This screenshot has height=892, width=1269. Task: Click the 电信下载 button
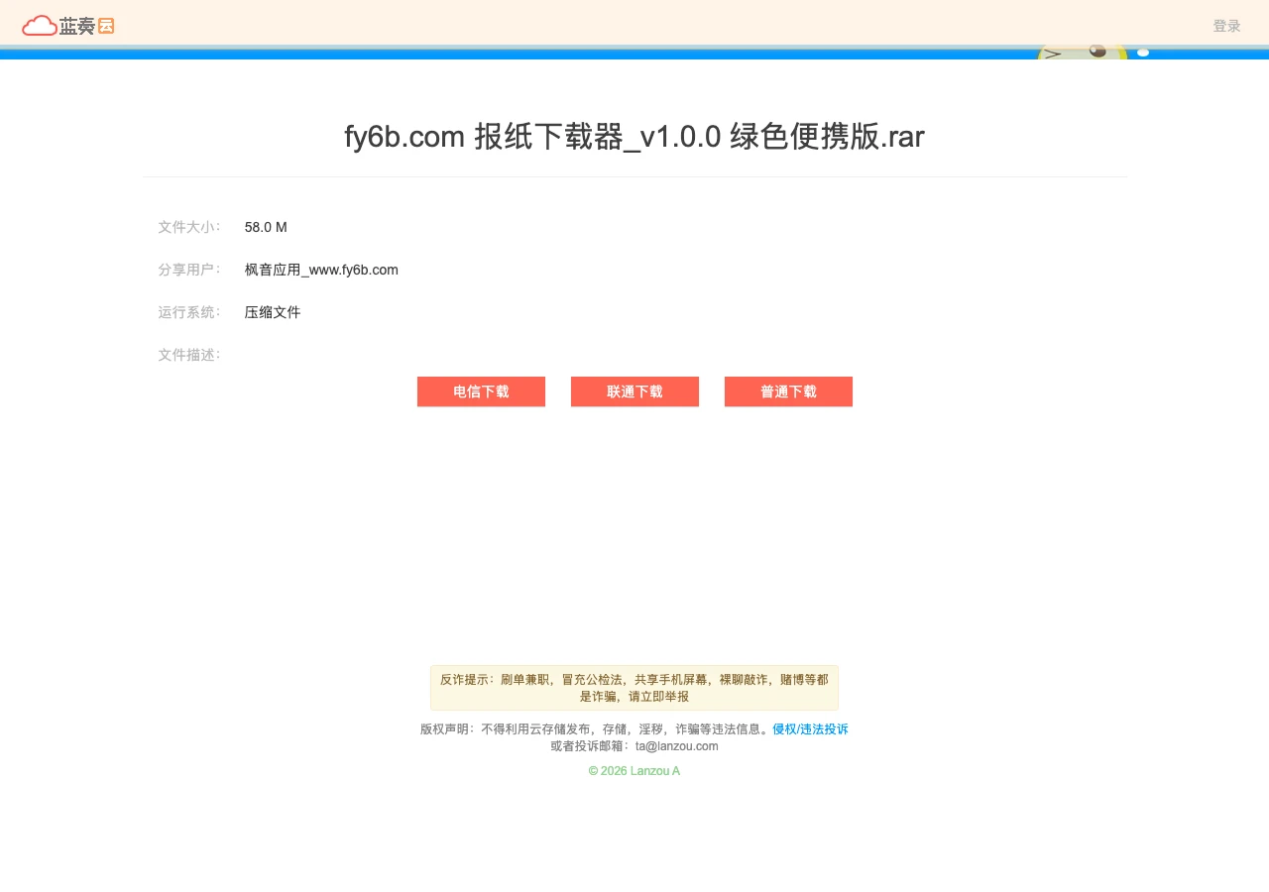point(481,391)
